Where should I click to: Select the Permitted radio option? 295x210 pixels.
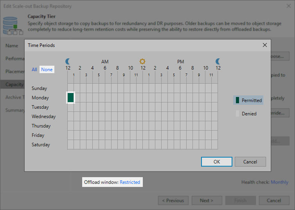click(248, 100)
